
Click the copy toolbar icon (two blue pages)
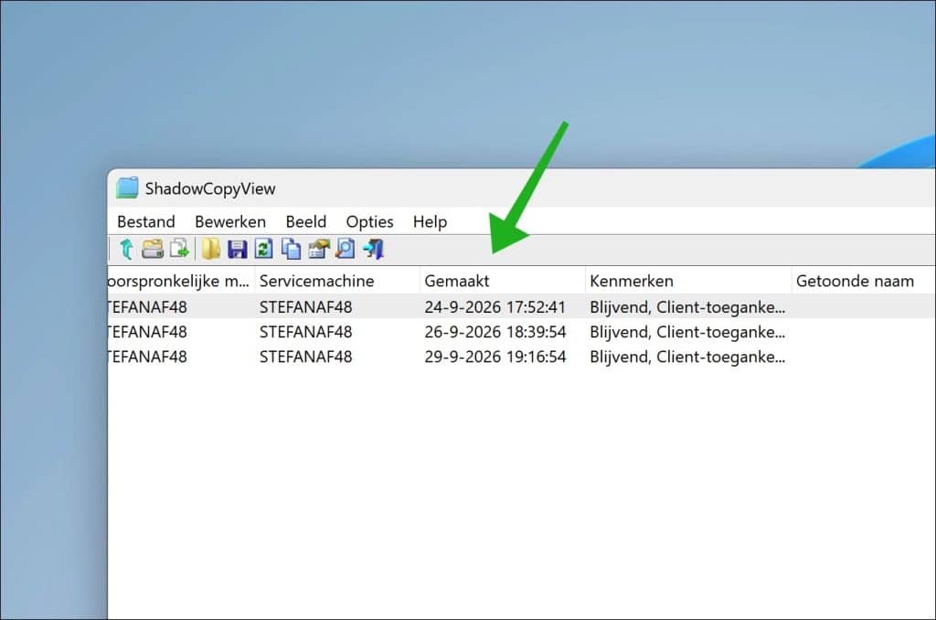(291, 249)
